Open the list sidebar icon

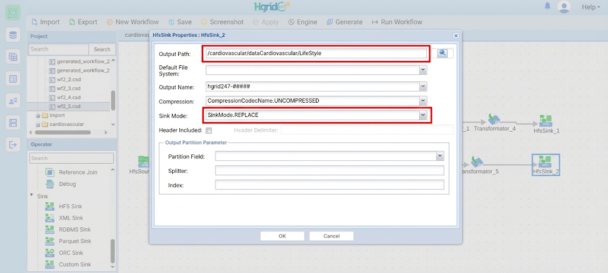(13, 79)
